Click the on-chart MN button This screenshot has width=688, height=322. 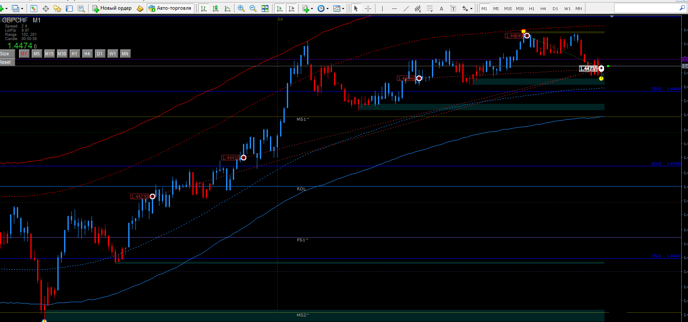[125, 54]
